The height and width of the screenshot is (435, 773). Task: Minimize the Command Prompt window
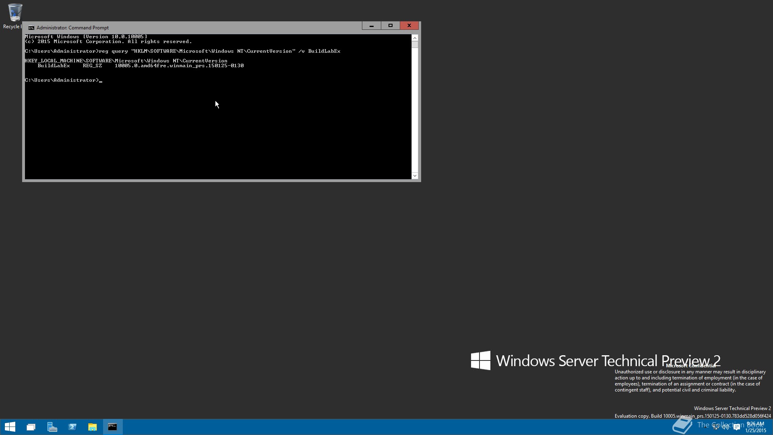(372, 26)
